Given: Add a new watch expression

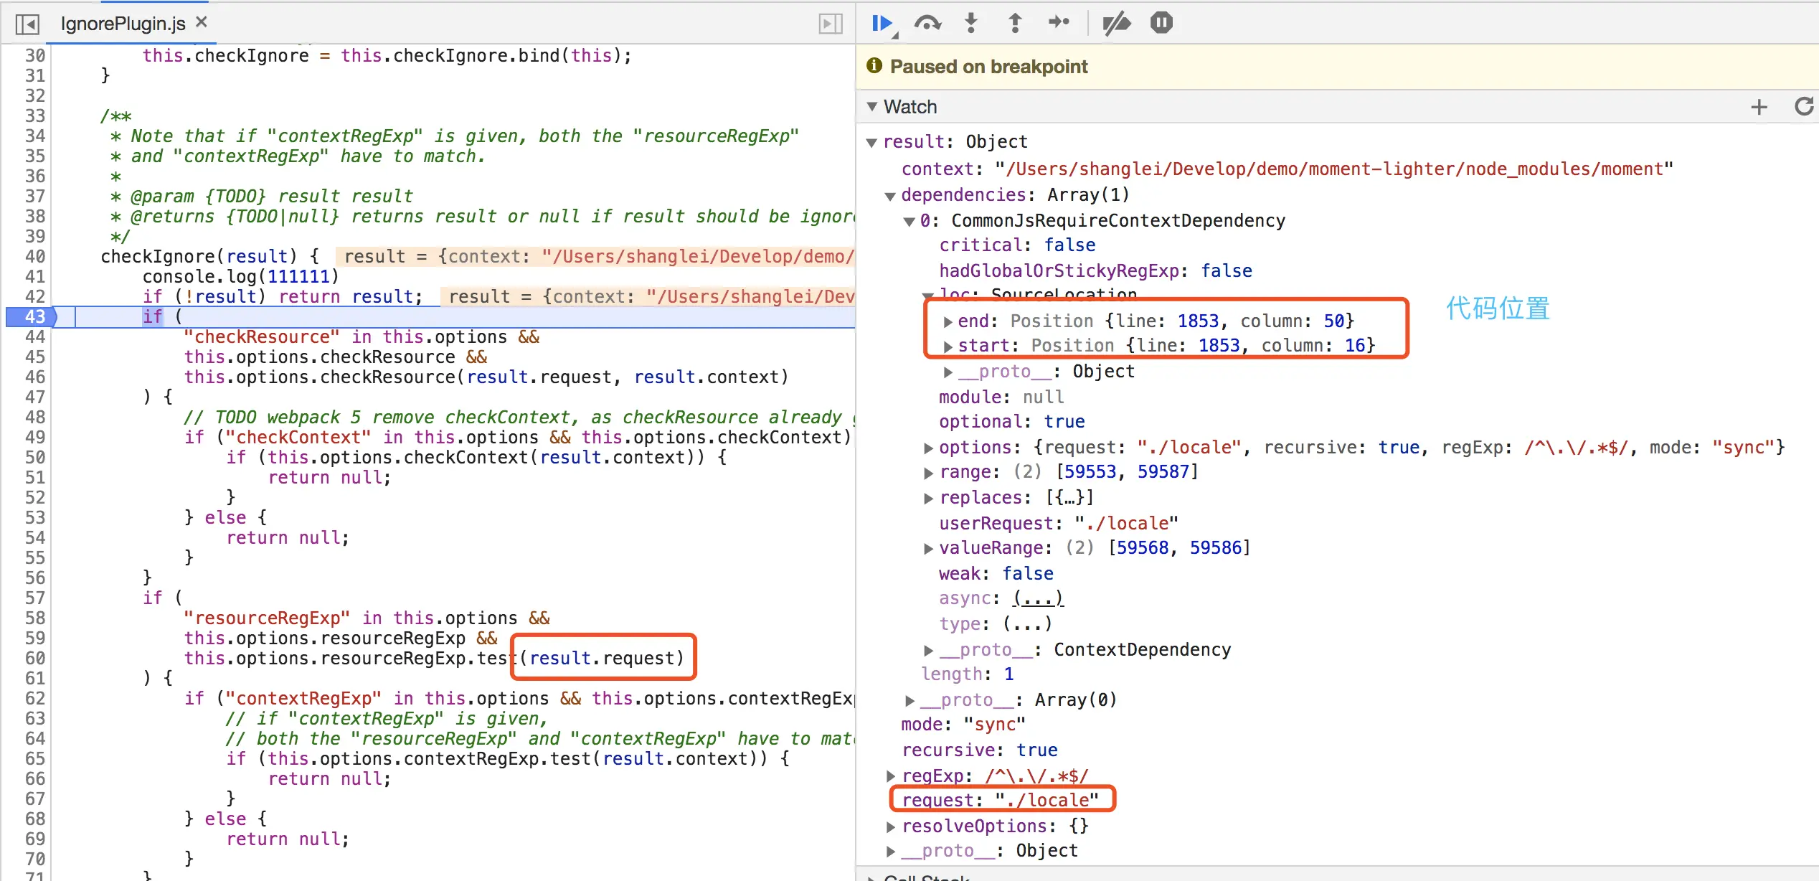Looking at the screenshot, I should point(1758,107).
